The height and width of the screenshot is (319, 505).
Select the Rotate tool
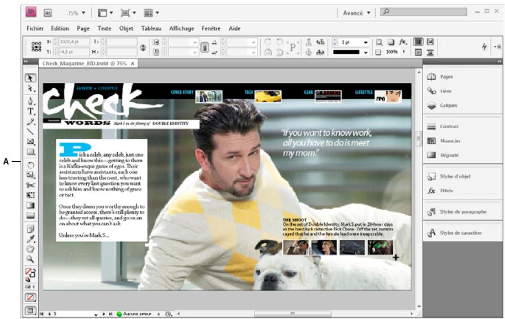30,165
